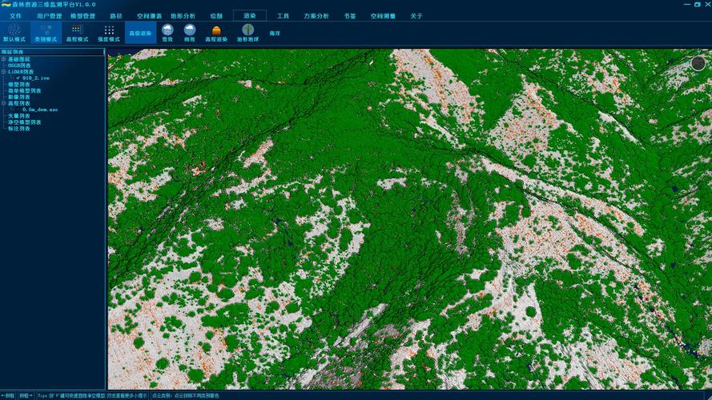The height and width of the screenshot is (400, 712).
Task: Open the 空间测量 menu
Action: 383,16
